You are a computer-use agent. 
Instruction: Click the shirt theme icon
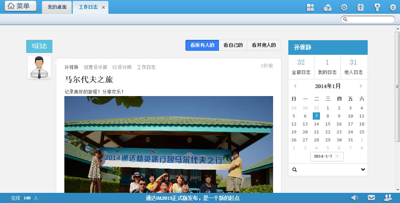(360, 8)
